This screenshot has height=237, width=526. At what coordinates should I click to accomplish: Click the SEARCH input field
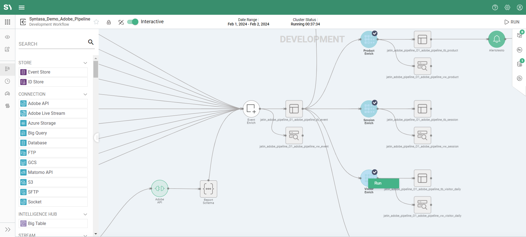52,44
